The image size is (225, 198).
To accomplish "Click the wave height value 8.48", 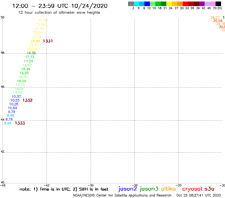I will tap(10, 115).
